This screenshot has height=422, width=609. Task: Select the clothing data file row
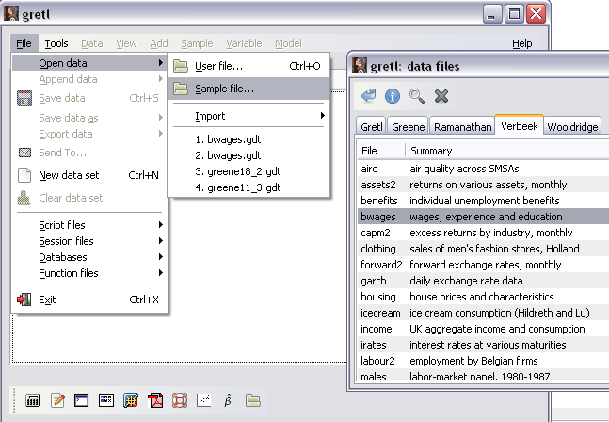click(483, 249)
